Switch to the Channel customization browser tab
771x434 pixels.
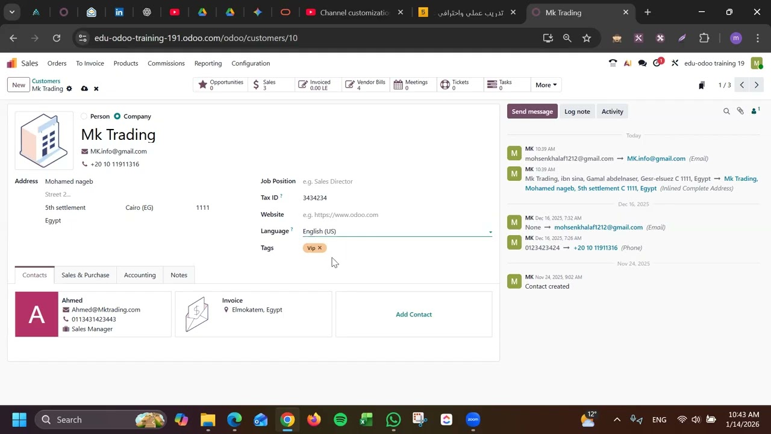point(355,12)
